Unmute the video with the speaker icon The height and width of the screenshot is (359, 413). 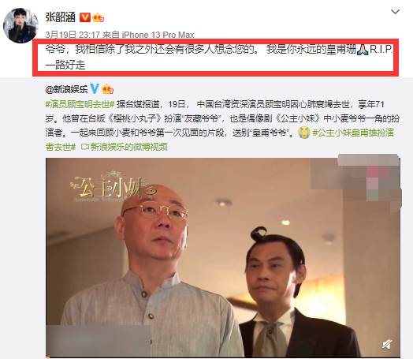[x=387, y=344]
